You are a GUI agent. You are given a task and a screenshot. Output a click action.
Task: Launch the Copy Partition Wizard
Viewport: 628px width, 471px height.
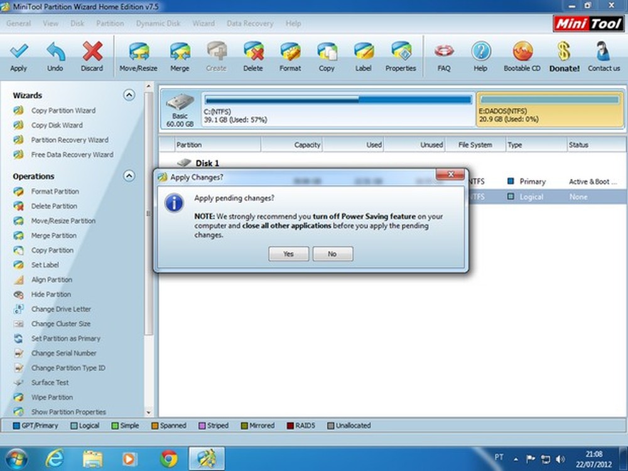coord(63,110)
